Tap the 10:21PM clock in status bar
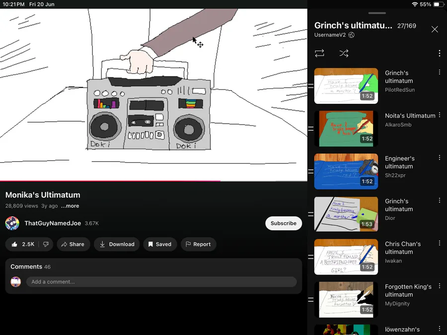447x335 pixels. (x=13, y=4)
